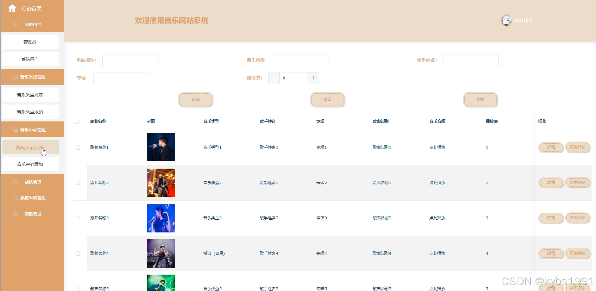Click the 播放量 column header
Screen dimensions: 596x291
[x=492, y=121]
